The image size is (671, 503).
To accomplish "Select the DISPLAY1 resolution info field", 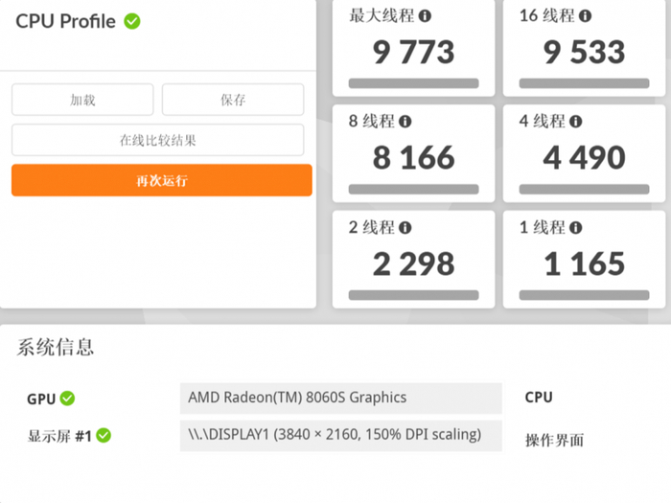I will 340,436.
